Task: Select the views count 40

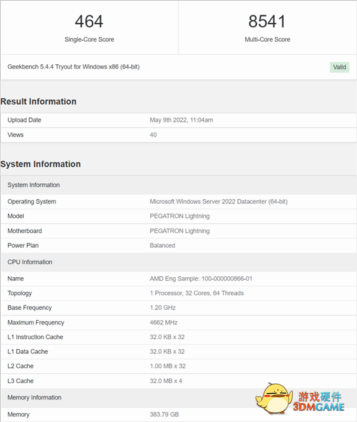Action: tap(153, 135)
